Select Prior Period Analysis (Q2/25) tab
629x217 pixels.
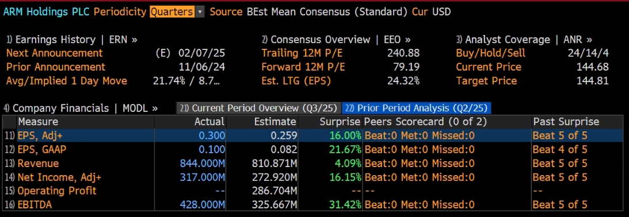tap(417, 108)
